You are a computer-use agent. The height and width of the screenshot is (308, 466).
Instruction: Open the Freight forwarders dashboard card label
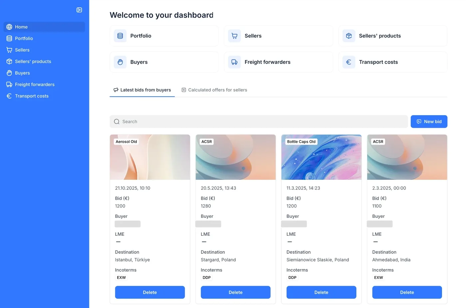pyautogui.click(x=268, y=62)
